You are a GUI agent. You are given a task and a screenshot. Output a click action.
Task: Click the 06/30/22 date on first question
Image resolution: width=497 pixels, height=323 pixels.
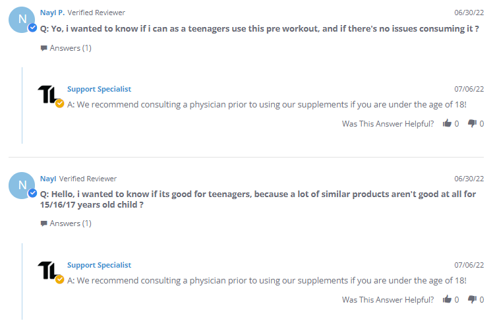(x=469, y=13)
